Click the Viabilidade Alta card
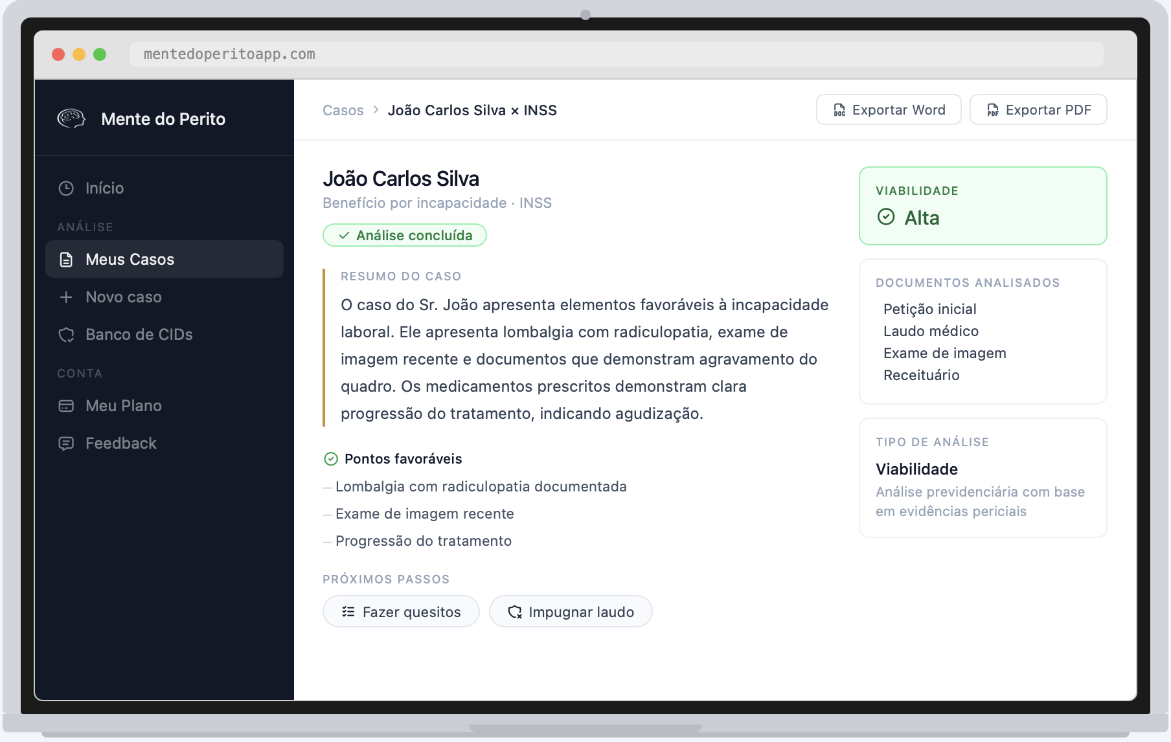Viewport: 1171px width, 742px height. tap(983, 206)
